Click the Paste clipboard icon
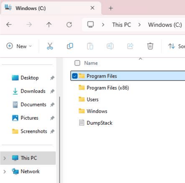185x183 pixels. tap(90, 46)
